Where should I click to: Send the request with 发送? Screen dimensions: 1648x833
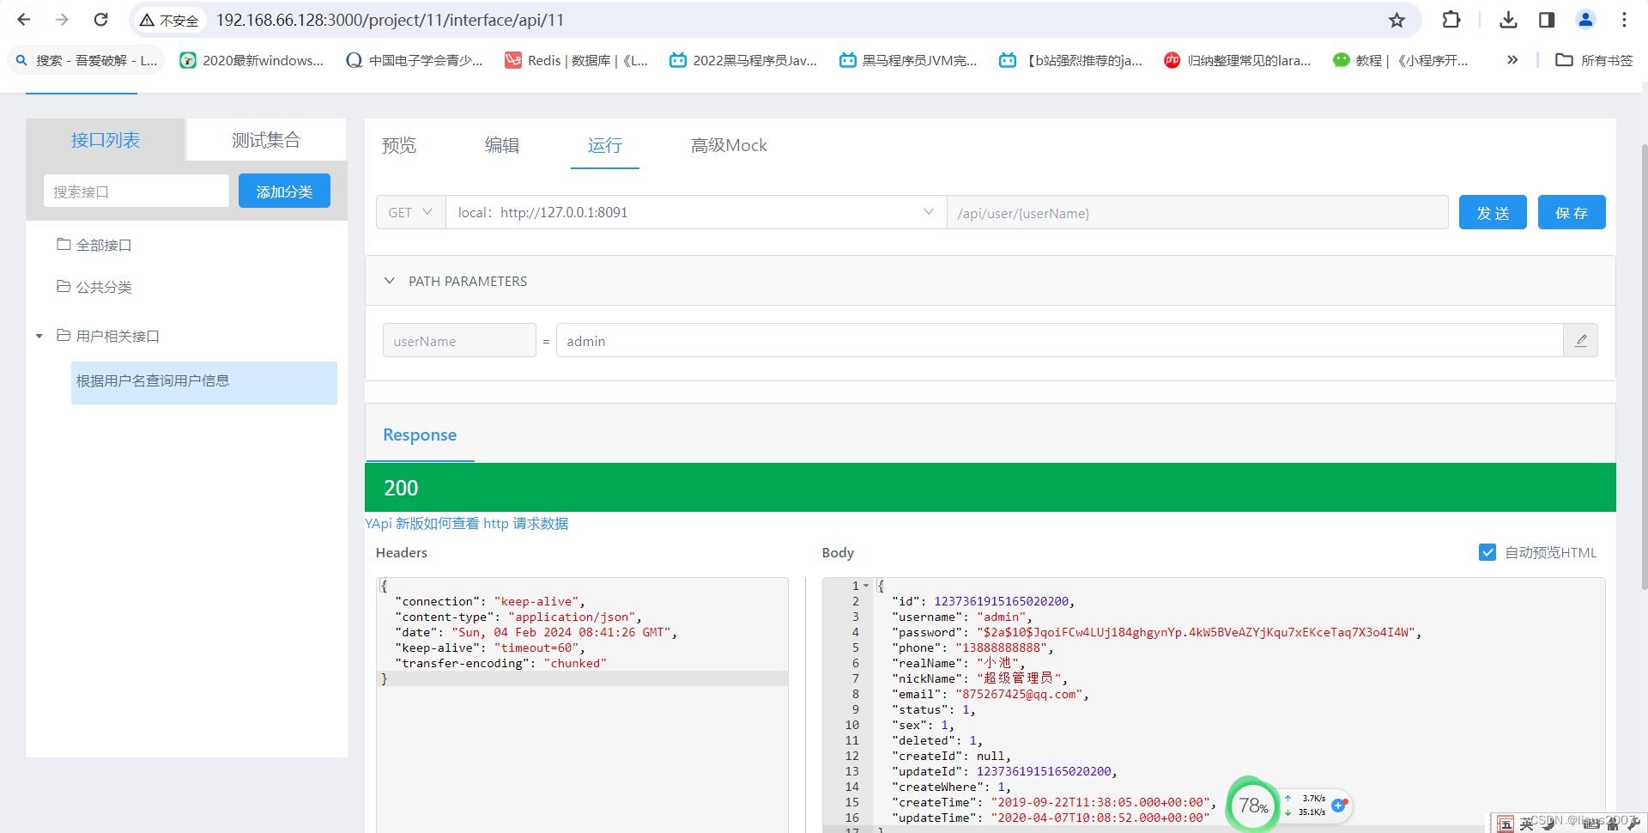(1493, 212)
